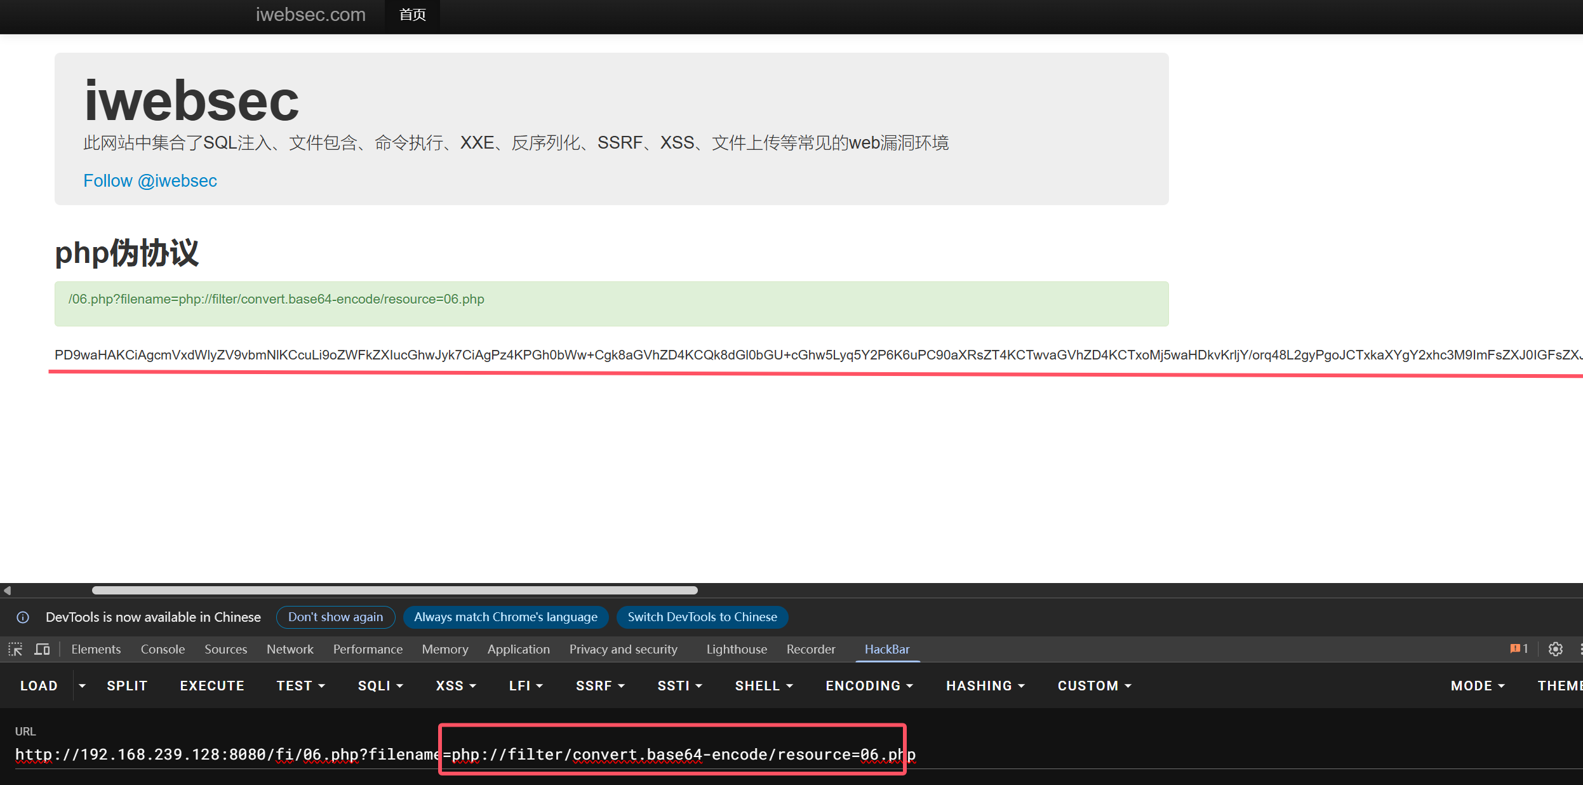Switch to the Console tab
Screen dimensions: 1583x785
coord(163,649)
